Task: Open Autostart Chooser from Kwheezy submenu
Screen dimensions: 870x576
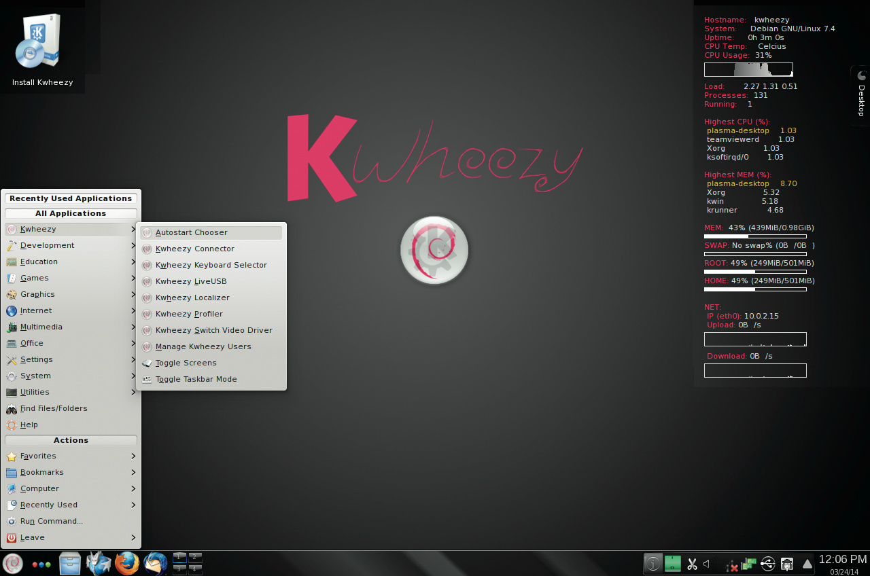Action: (211, 232)
